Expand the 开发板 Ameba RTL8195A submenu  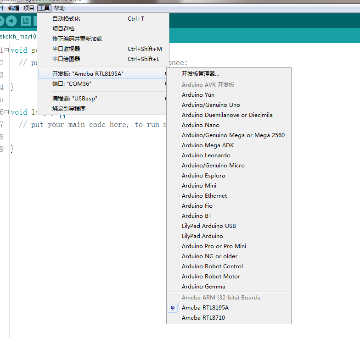(x=103, y=73)
